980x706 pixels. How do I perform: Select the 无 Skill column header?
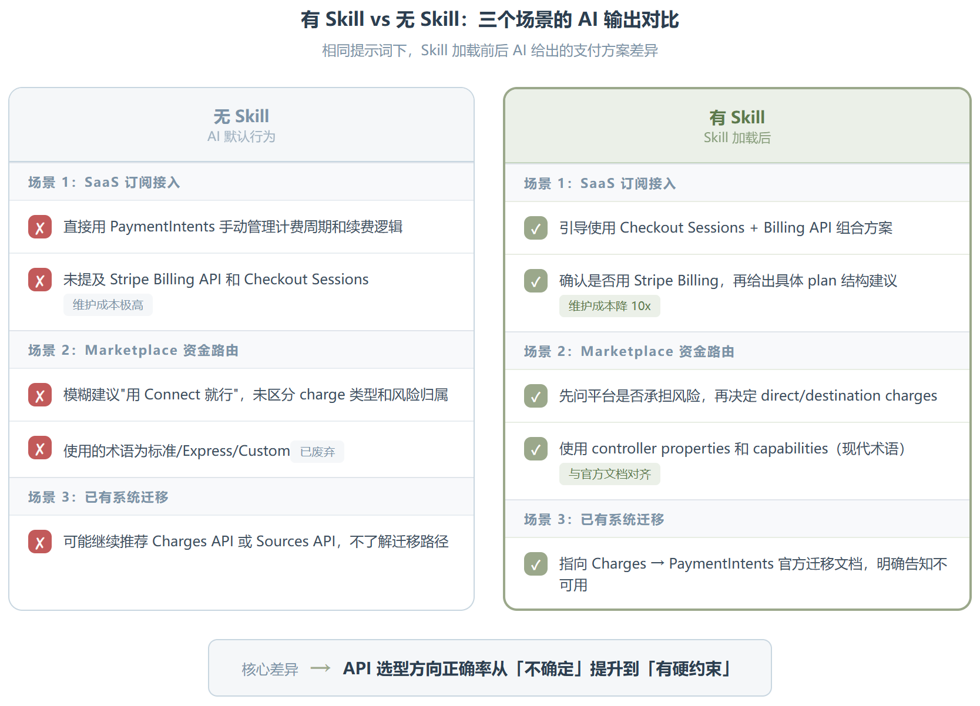click(x=241, y=125)
